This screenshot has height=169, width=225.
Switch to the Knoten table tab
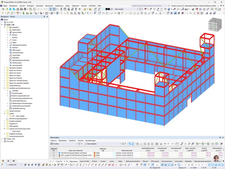click(x=103, y=161)
